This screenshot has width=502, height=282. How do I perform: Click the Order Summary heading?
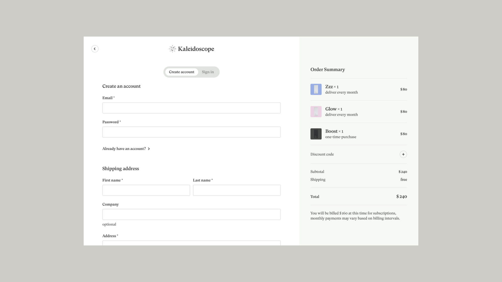tap(327, 69)
